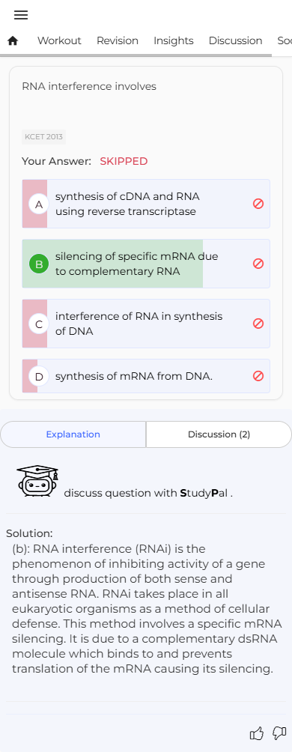
Task: Open Discussion (2) panel
Action: (x=219, y=434)
